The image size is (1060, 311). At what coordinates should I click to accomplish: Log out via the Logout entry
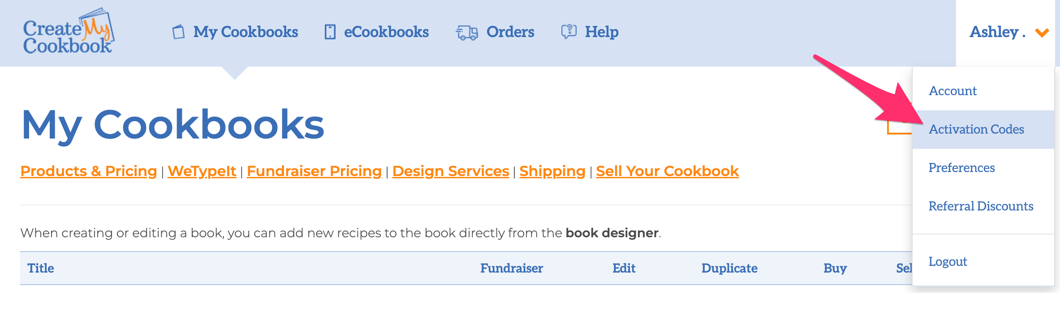(948, 261)
